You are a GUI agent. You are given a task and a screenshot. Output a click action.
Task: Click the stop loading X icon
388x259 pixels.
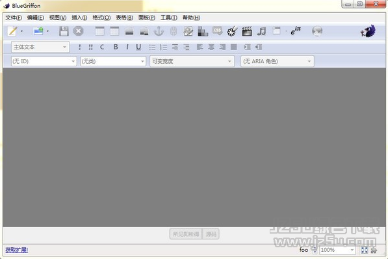tap(79, 31)
